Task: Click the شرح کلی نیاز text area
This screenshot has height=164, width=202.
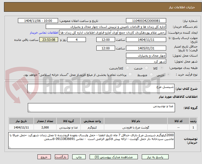Action: coord(101,88)
